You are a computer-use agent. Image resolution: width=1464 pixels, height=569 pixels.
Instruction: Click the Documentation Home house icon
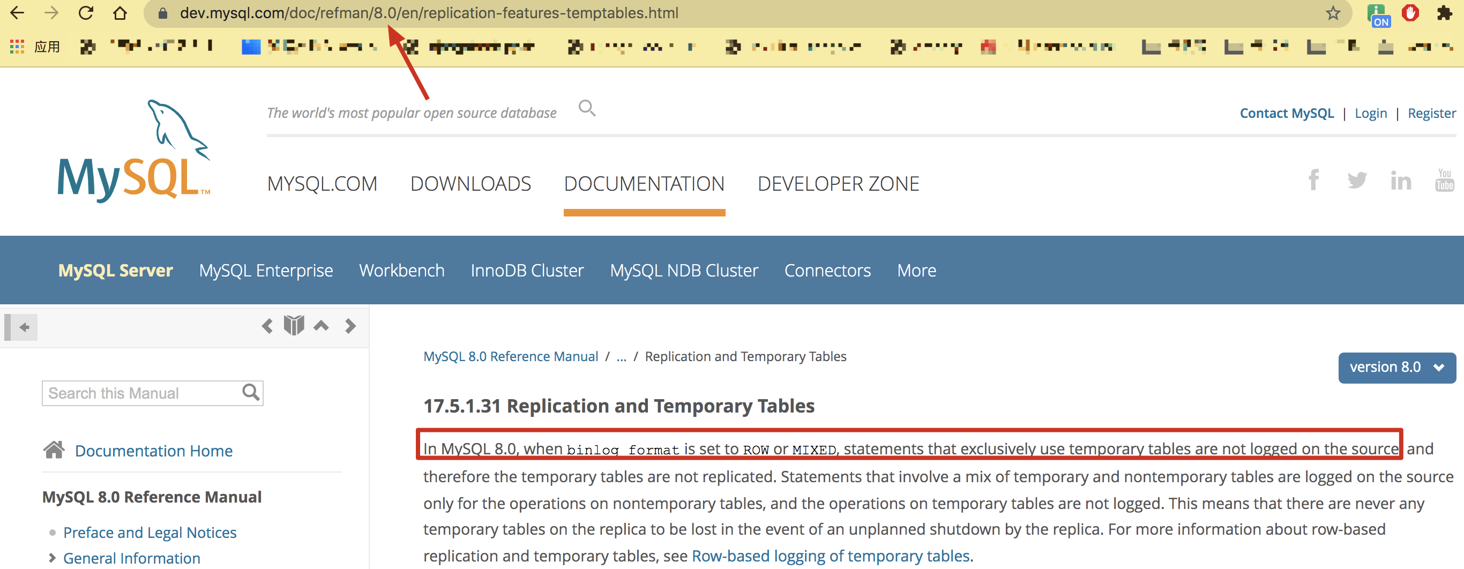click(x=54, y=450)
